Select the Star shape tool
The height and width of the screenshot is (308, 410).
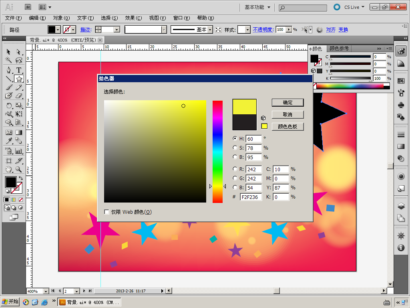(19, 79)
